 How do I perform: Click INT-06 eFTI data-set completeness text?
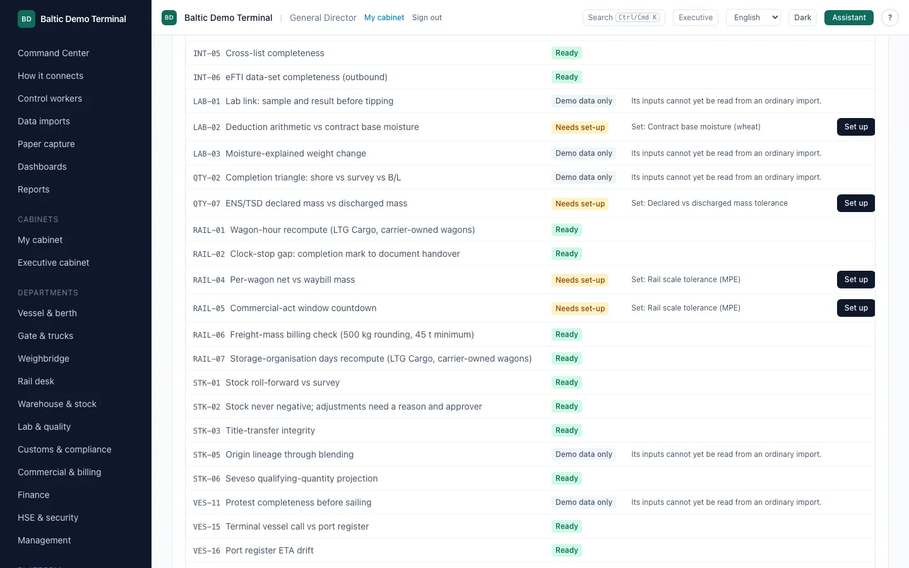tap(306, 77)
